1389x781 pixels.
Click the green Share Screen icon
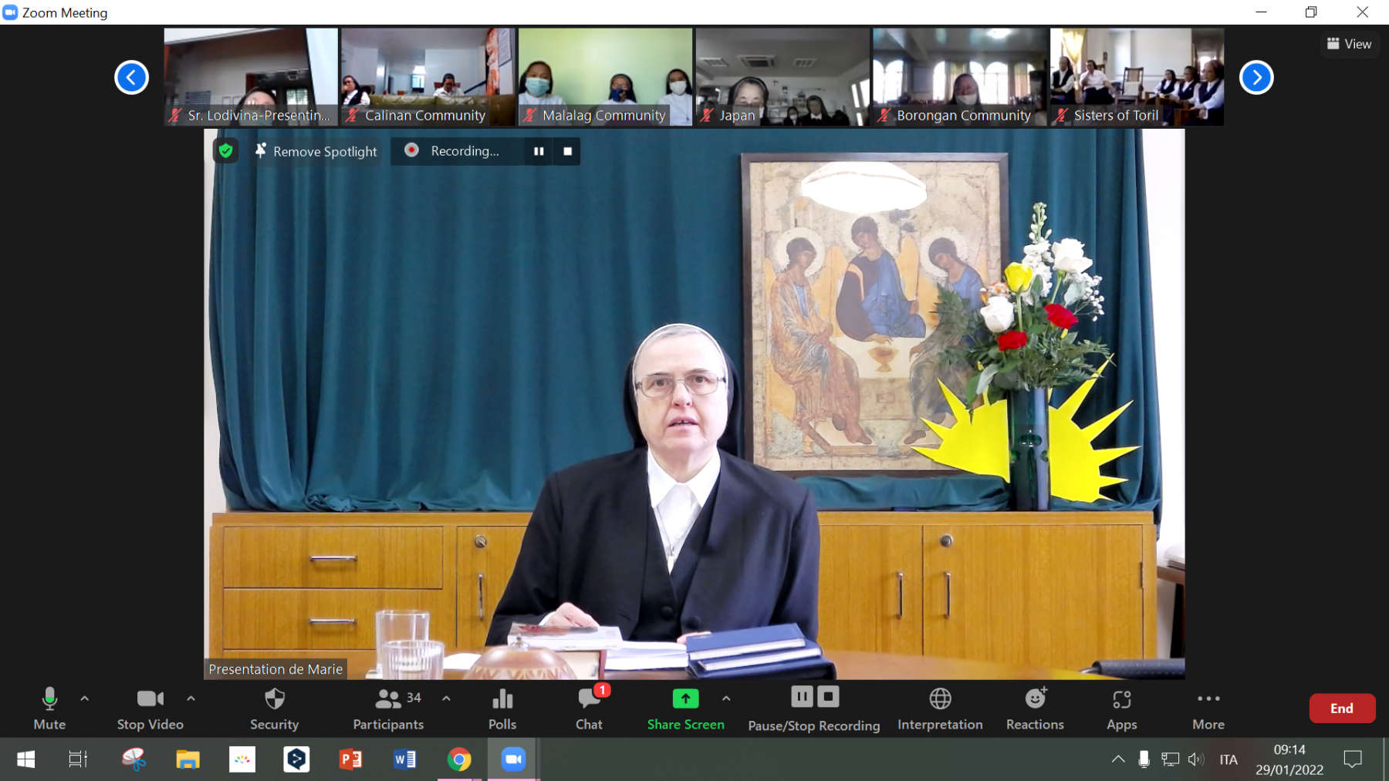pos(685,699)
